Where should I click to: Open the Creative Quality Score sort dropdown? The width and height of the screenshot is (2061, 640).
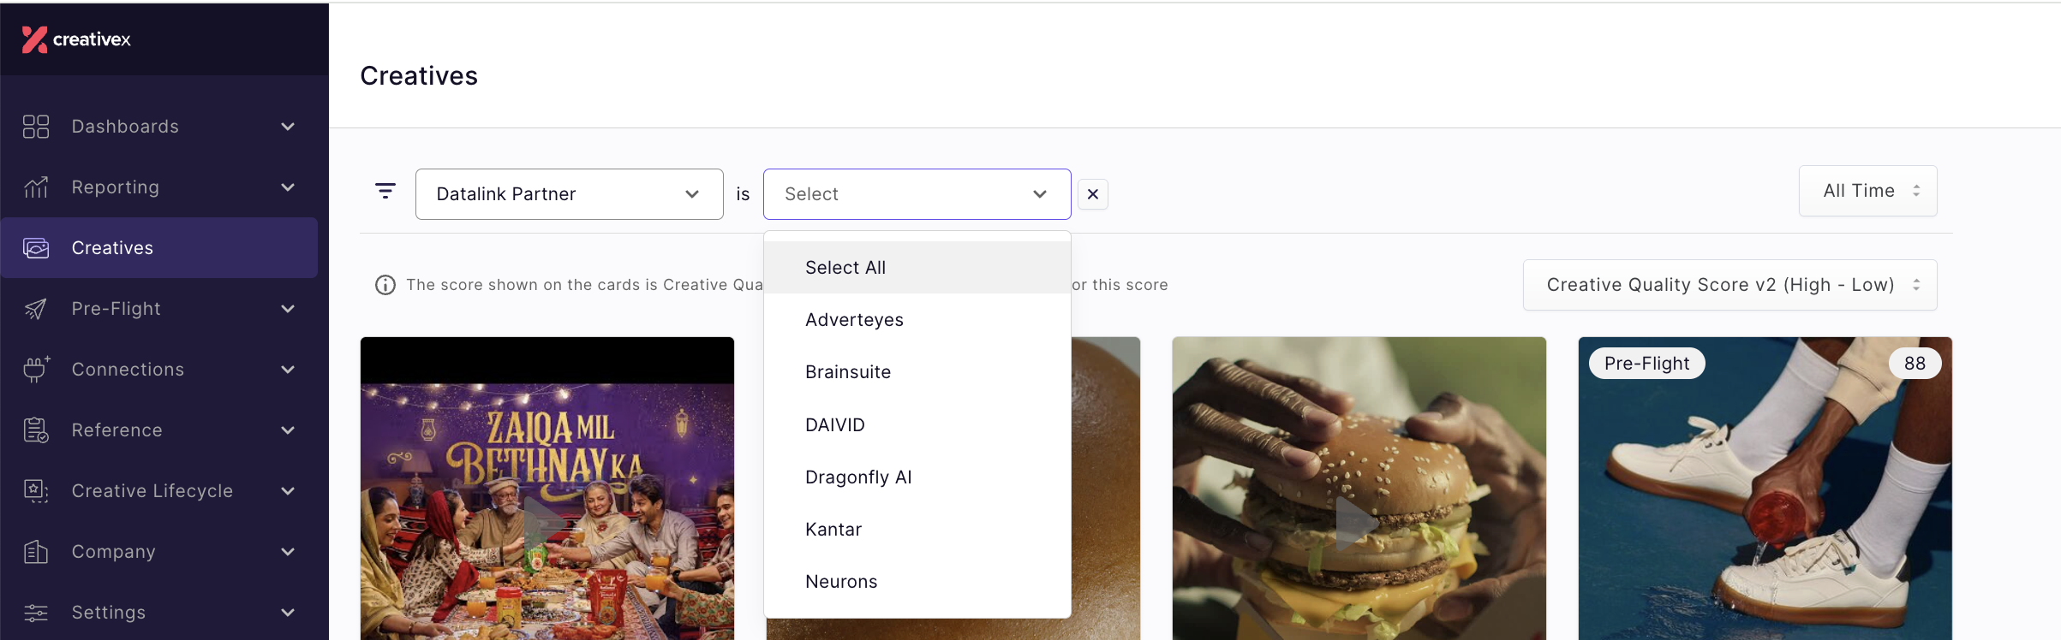click(1730, 285)
